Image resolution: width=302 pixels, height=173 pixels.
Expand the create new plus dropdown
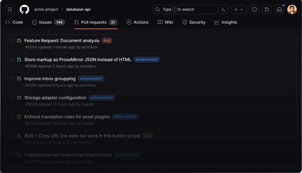click(x=239, y=9)
